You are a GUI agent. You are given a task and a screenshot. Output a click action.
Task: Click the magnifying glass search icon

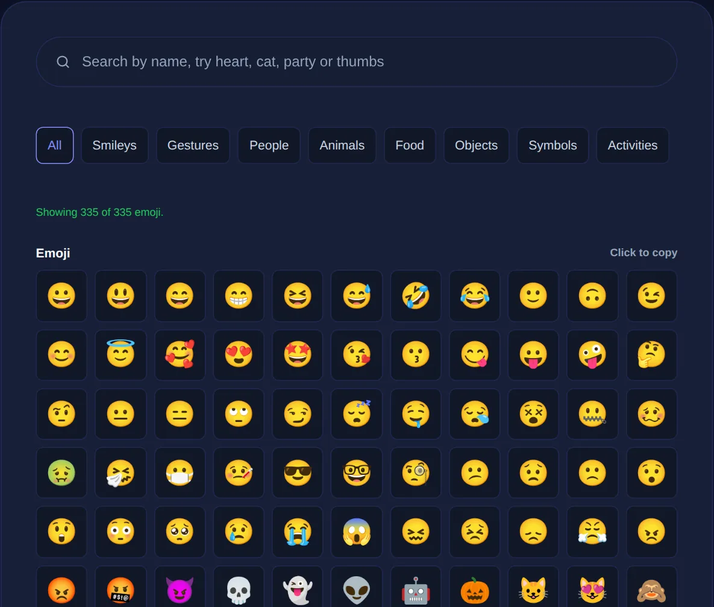coord(63,61)
